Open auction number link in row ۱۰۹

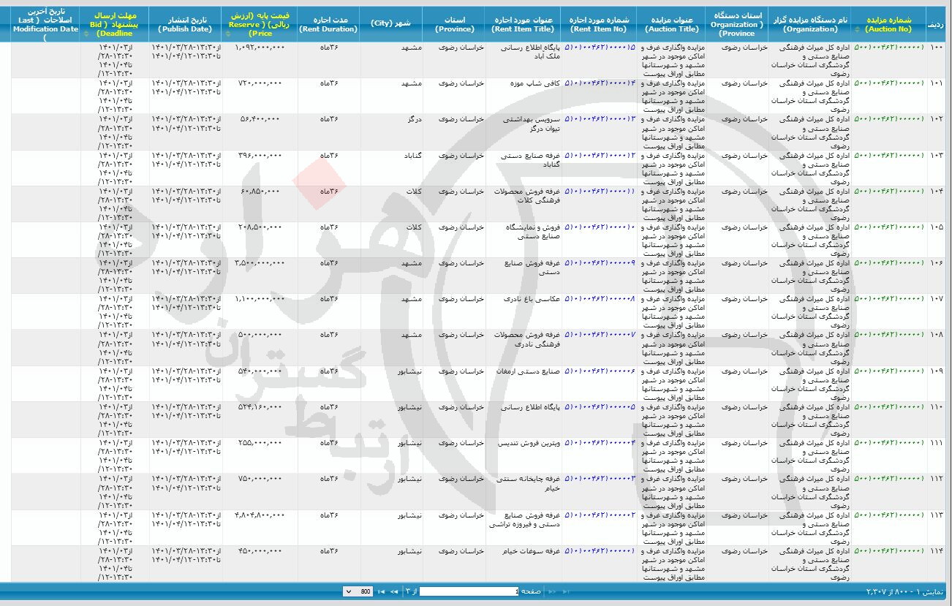(x=888, y=371)
